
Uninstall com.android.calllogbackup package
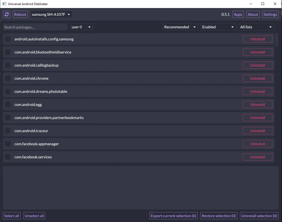point(258,65)
